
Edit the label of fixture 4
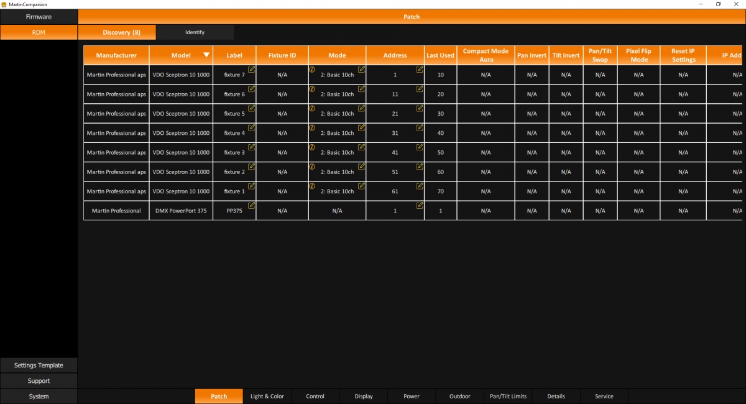[252, 127]
